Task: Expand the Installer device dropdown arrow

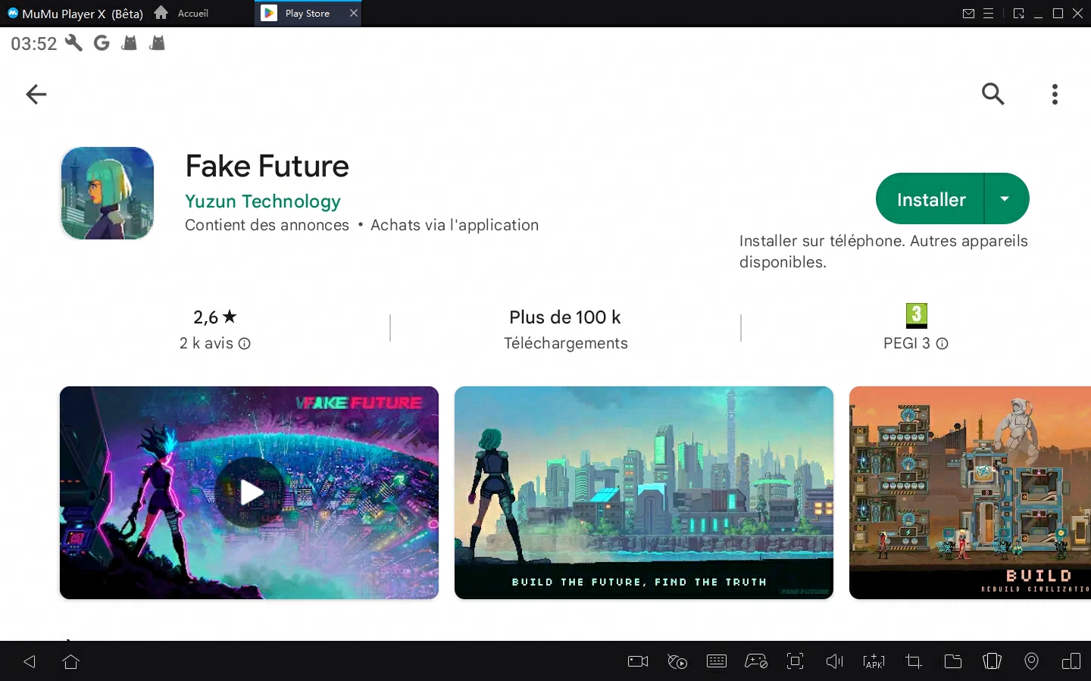Action: (x=1005, y=199)
